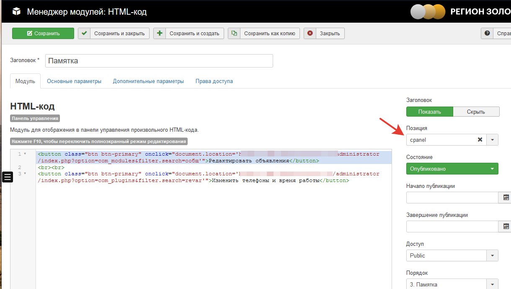
Task: Click the Сохранить как копию button
Action: click(264, 34)
